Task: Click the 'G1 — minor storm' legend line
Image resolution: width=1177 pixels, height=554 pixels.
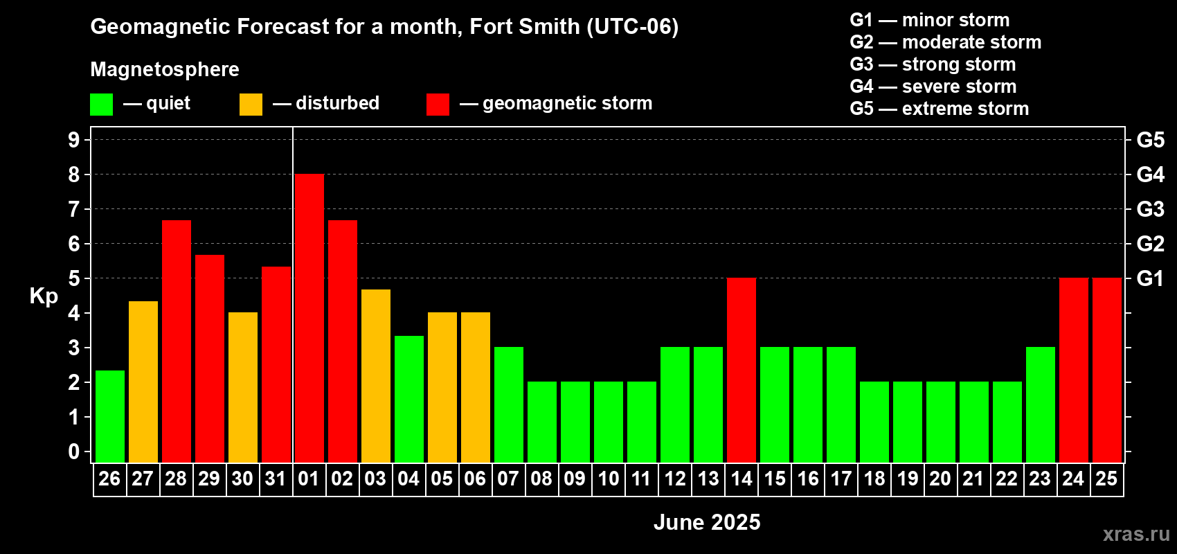Action: click(930, 20)
